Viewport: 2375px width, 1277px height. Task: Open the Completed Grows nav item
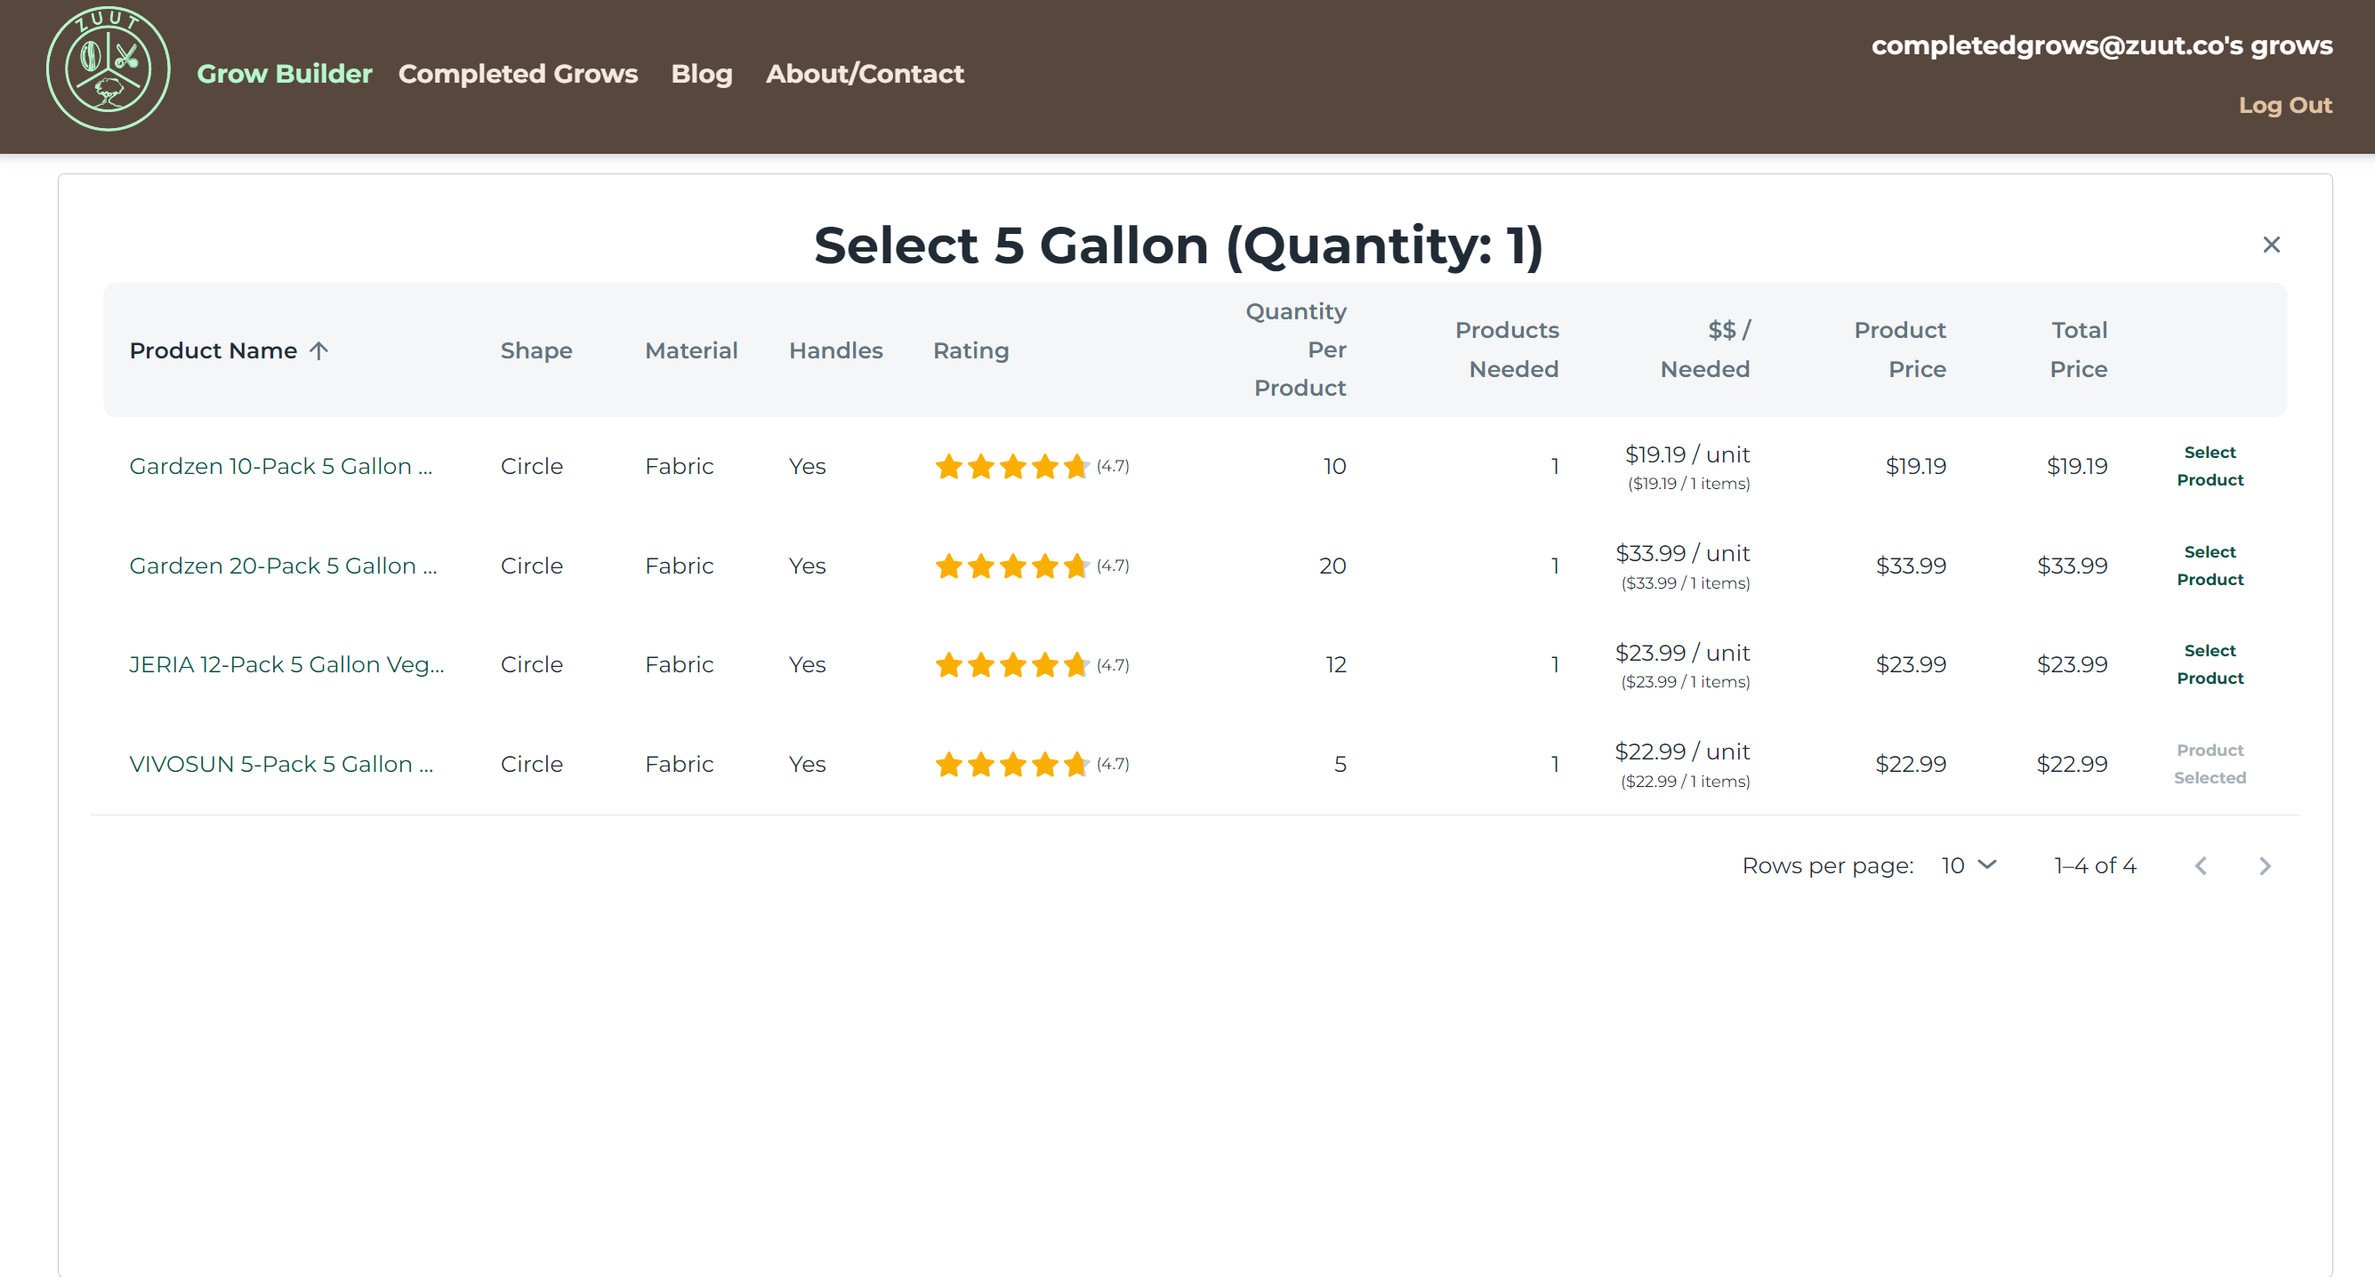point(519,74)
